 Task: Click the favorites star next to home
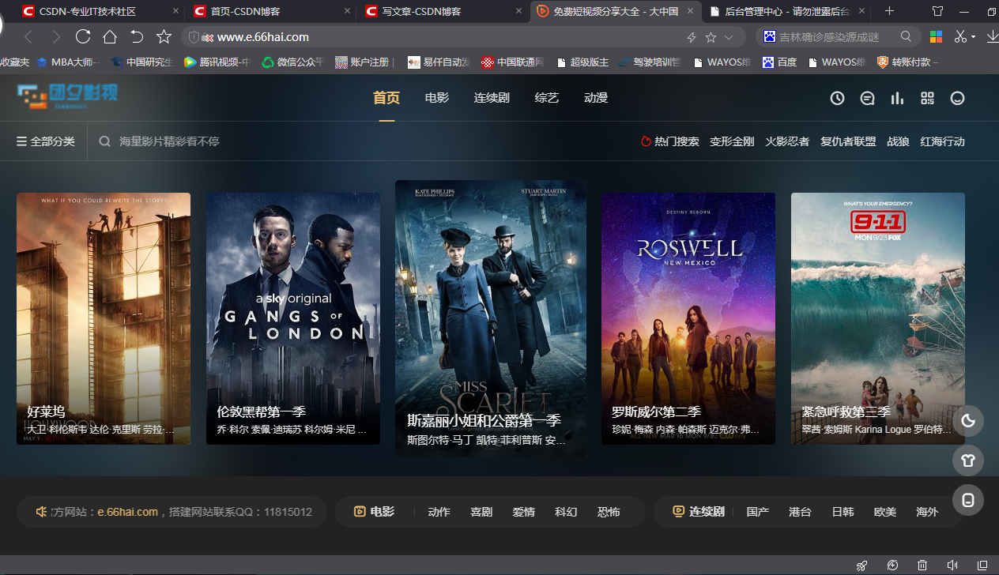pyautogui.click(x=164, y=37)
